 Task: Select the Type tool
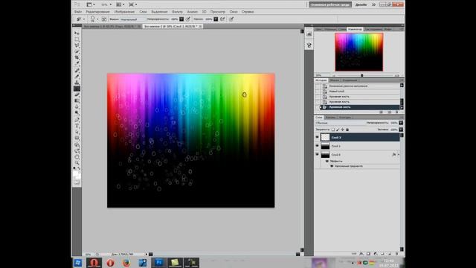77,126
